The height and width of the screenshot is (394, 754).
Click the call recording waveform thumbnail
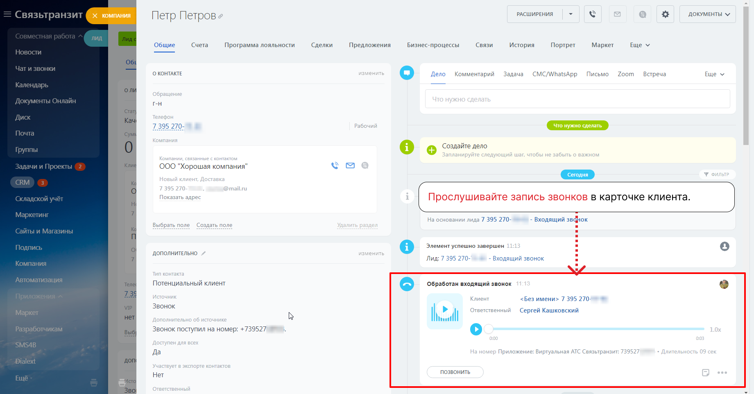(445, 311)
